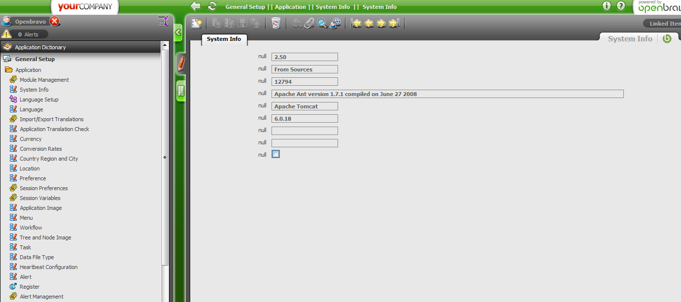Click the yourCOMPANY logo
Viewport: 681px width, 302px height.
(85, 7)
